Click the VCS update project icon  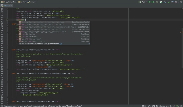(x=165, y=2)
